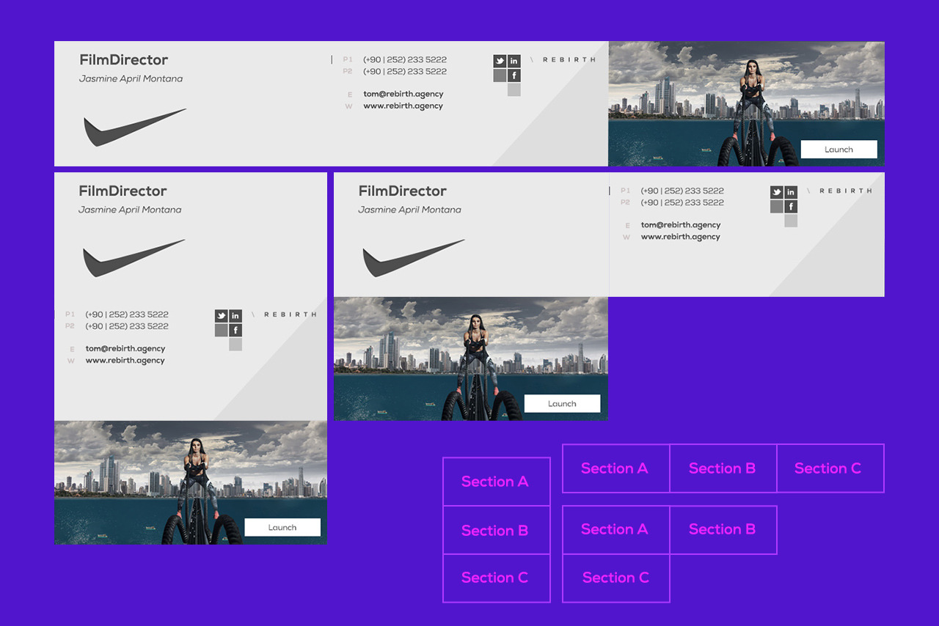Viewport: 939px width, 626px height.
Task: Select Section A in the vertical stacked layout diagram
Action: coord(496,482)
